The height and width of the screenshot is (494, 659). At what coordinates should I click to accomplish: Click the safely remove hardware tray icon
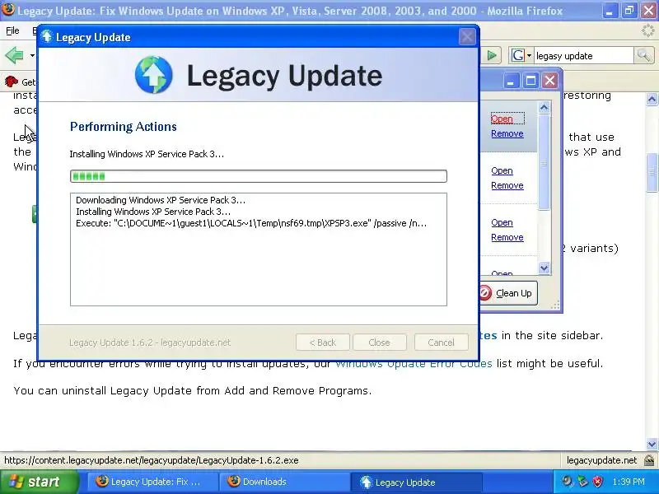click(582, 482)
